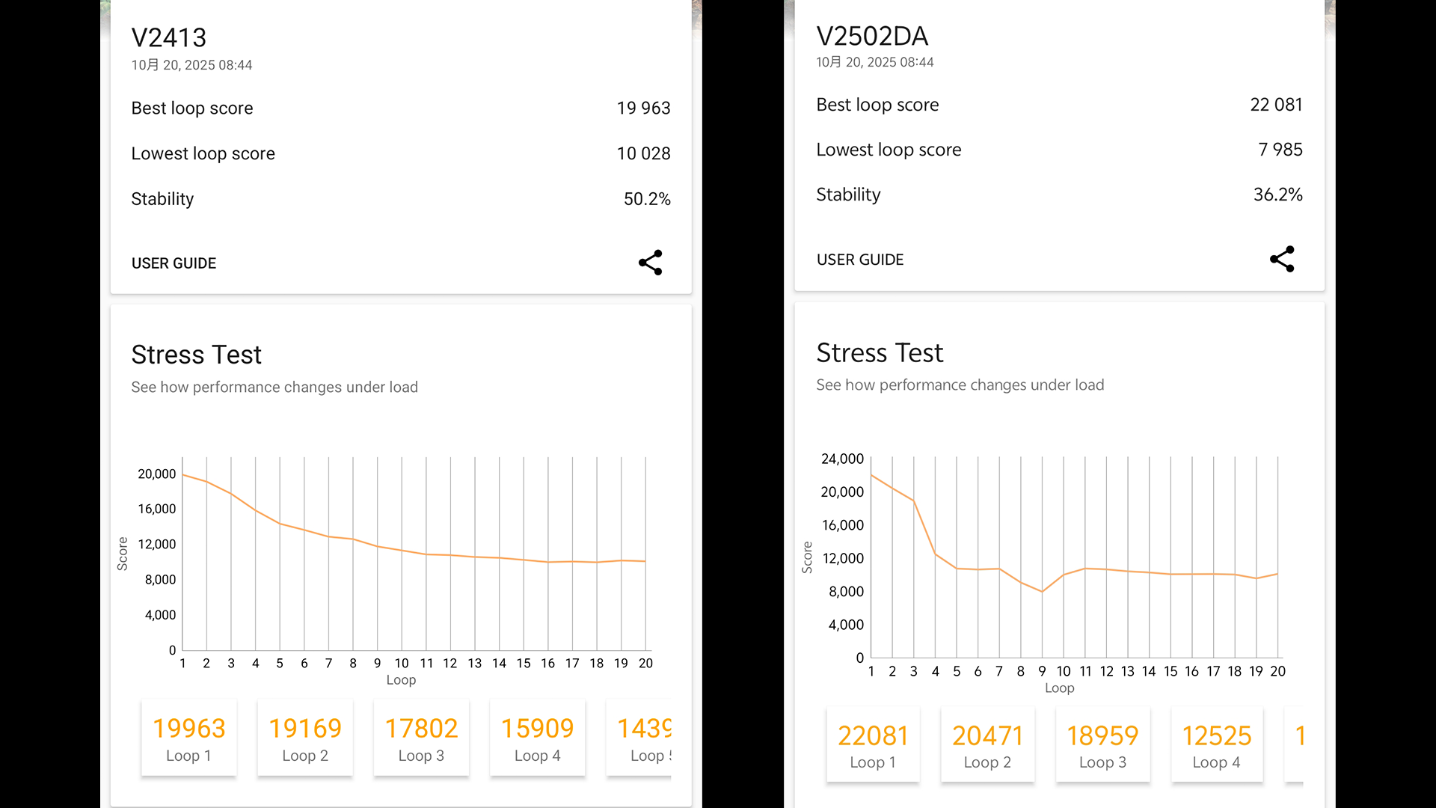
Task: Click the right Stress Test heading
Action: 880,352
